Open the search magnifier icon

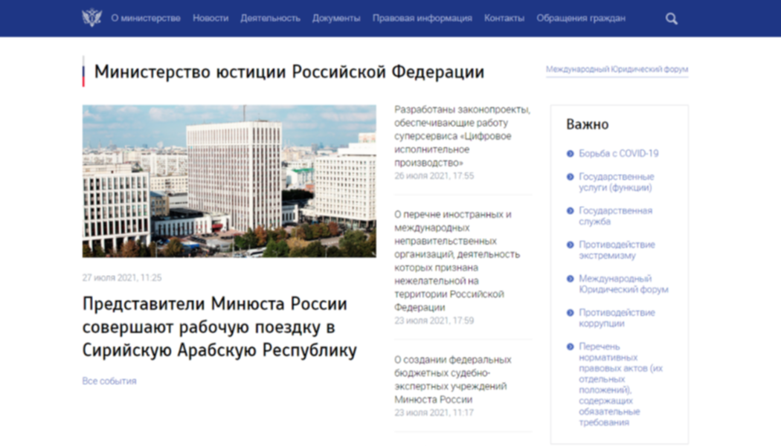pos(672,19)
